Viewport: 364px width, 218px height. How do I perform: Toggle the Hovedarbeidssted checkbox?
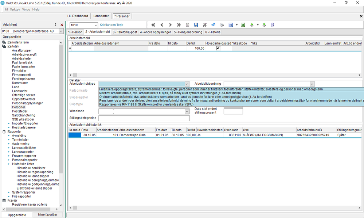pos(218,48)
